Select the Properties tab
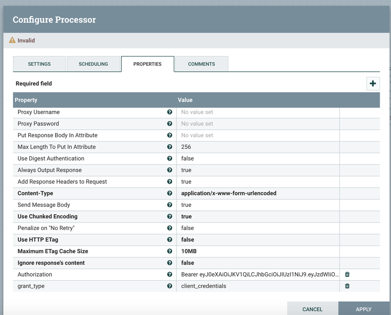The width and height of the screenshot is (391, 315). click(x=148, y=64)
